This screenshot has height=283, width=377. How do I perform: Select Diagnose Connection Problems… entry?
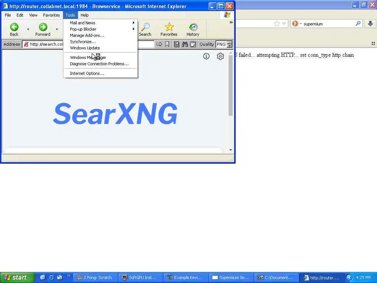click(101, 64)
